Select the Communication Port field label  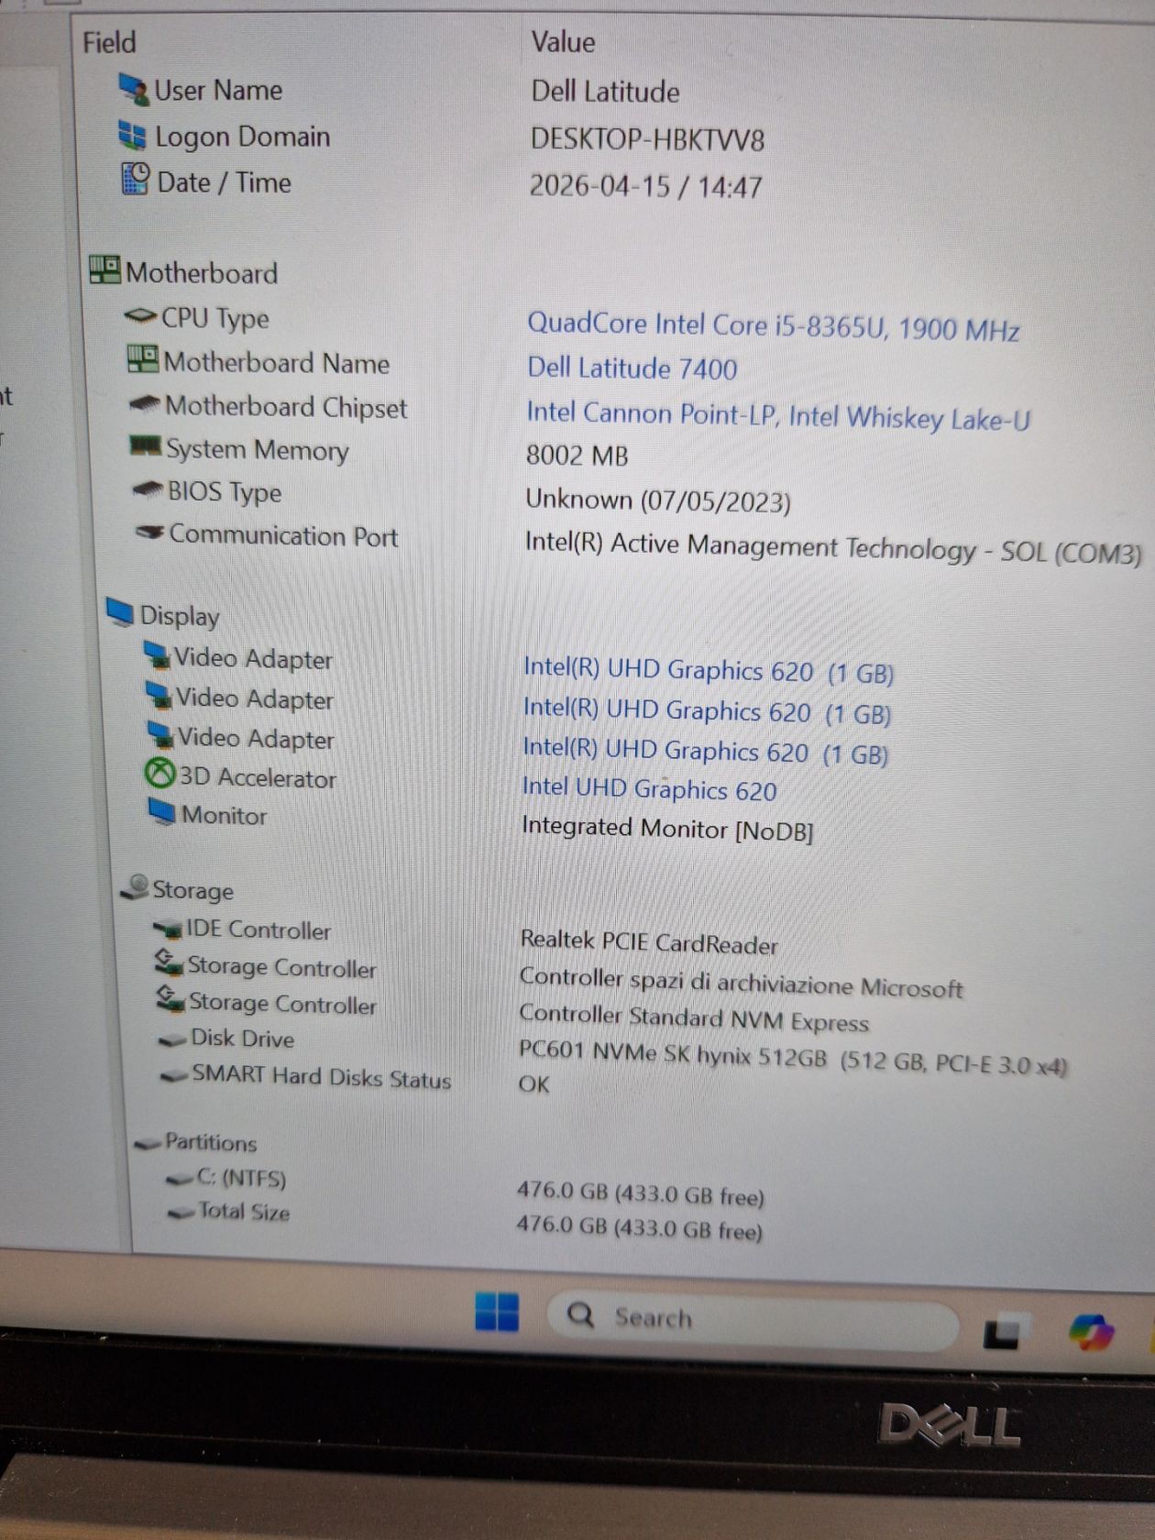[x=283, y=534]
